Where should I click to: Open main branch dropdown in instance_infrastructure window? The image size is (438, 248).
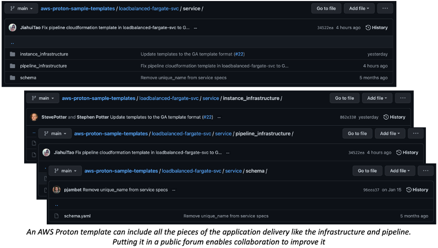(43, 98)
